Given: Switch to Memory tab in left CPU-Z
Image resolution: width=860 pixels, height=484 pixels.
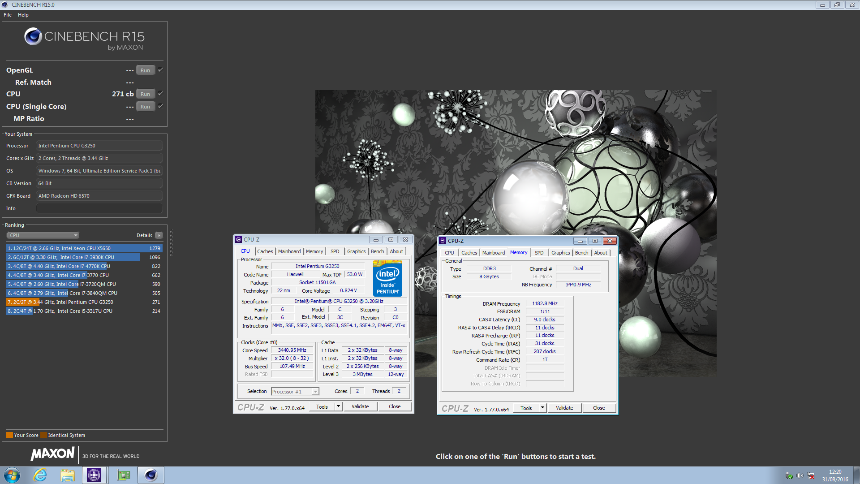Looking at the screenshot, I should [x=314, y=251].
